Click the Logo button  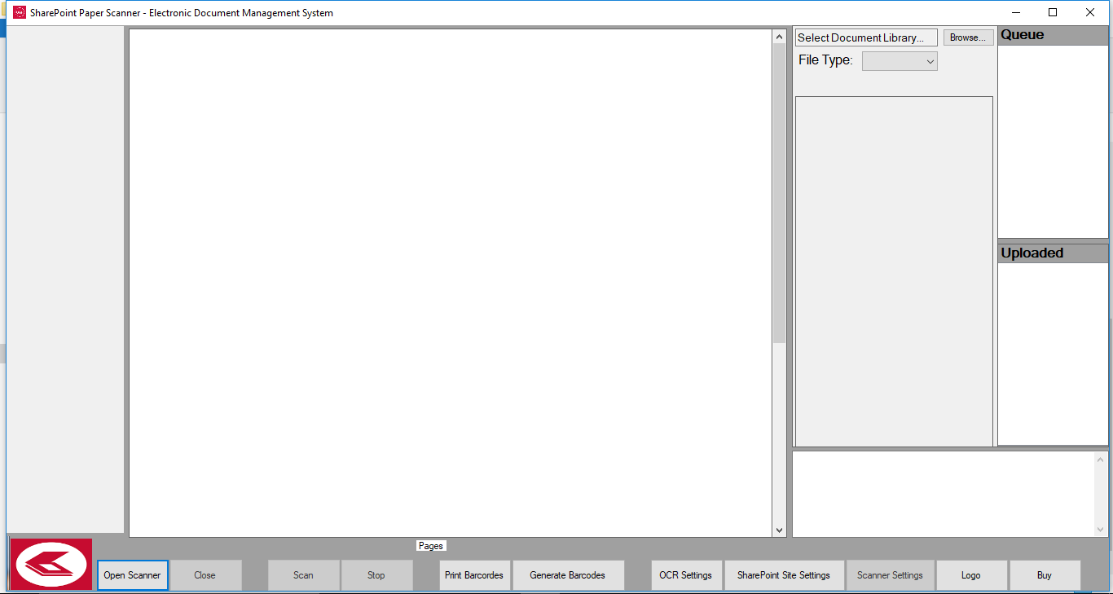[971, 575]
